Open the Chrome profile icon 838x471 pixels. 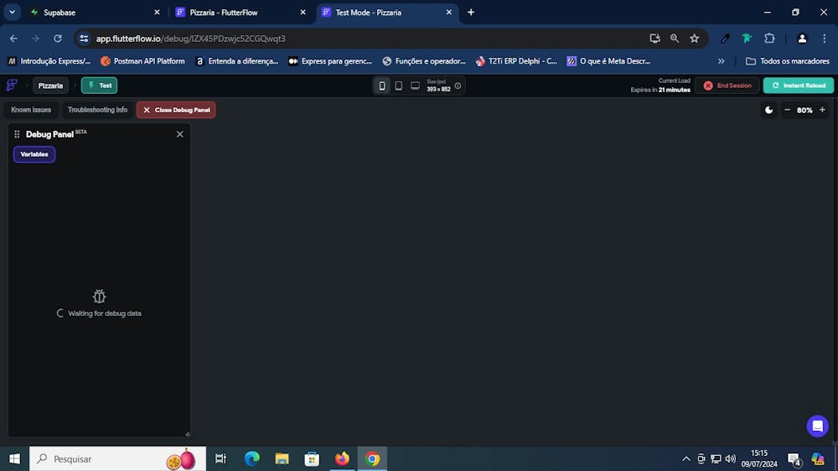point(802,39)
